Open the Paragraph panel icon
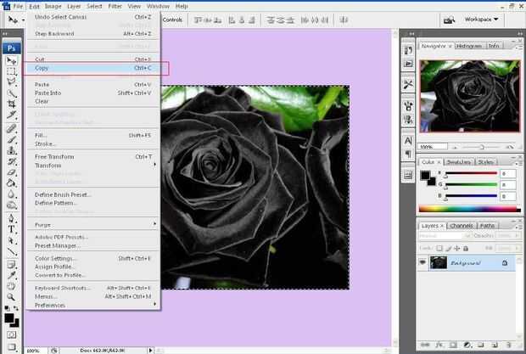526x354 pixels. point(408,154)
